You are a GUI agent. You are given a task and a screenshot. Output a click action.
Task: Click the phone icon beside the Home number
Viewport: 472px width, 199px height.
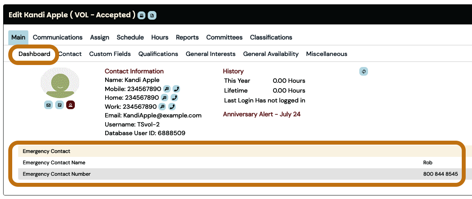174,98
